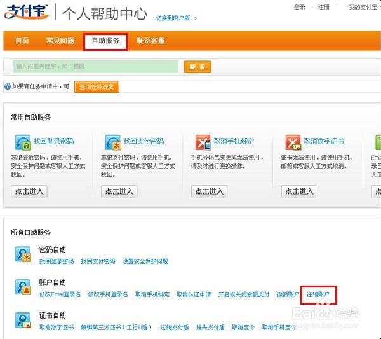Click 找回支付密码 under 密码自助
Viewport: 381px width, 339px height.
98,261
